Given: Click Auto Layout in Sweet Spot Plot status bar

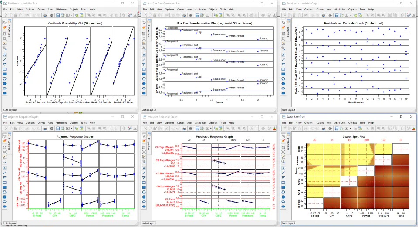Looking at the screenshot, I should click(x=288, y=223).
